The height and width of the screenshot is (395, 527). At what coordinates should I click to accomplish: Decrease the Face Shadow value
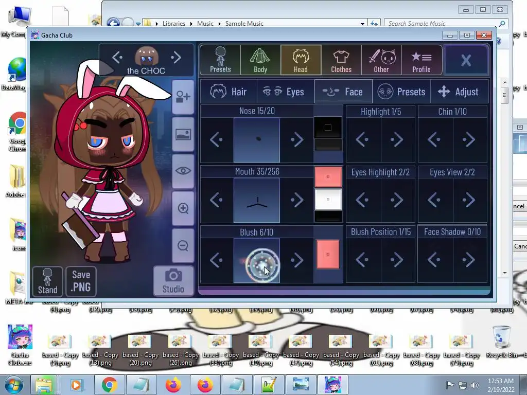click(x=434, y=260)
